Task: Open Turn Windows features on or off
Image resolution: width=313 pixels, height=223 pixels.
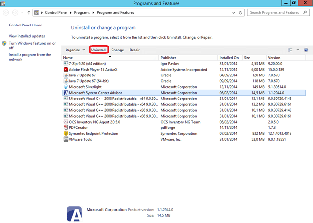Action: 32,46
